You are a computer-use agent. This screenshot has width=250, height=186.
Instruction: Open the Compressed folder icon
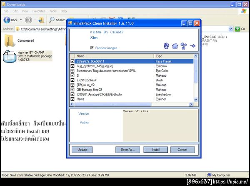(x=9, y=40)
